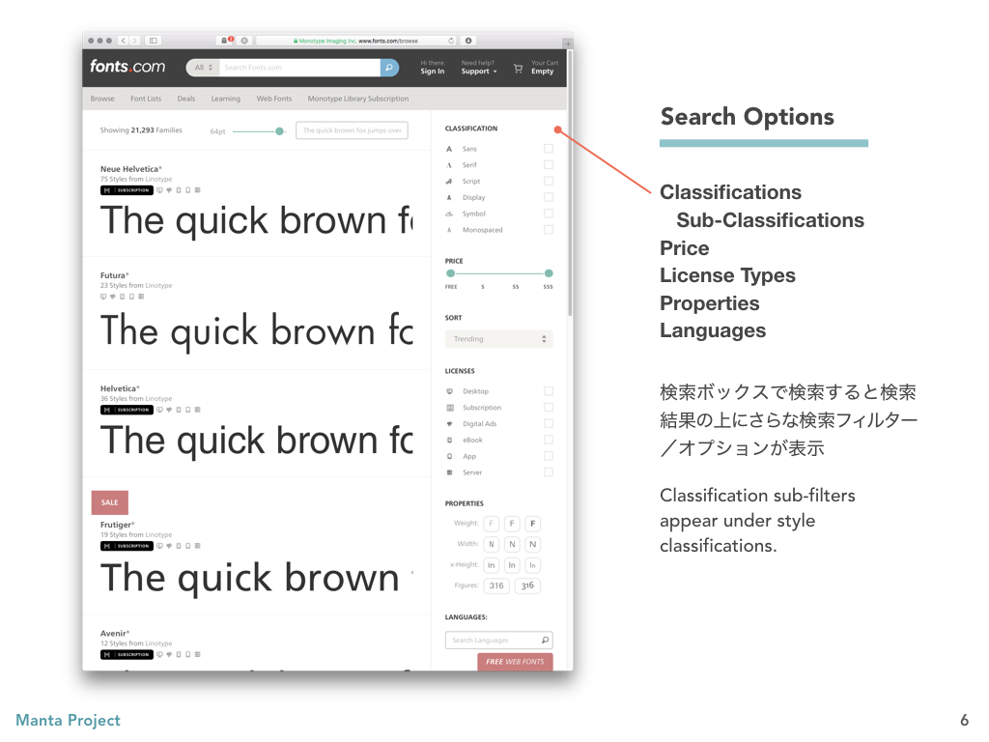Click the SALE tag above Frutiger
This screenshot has width=989, height=742.
[110, 502]
